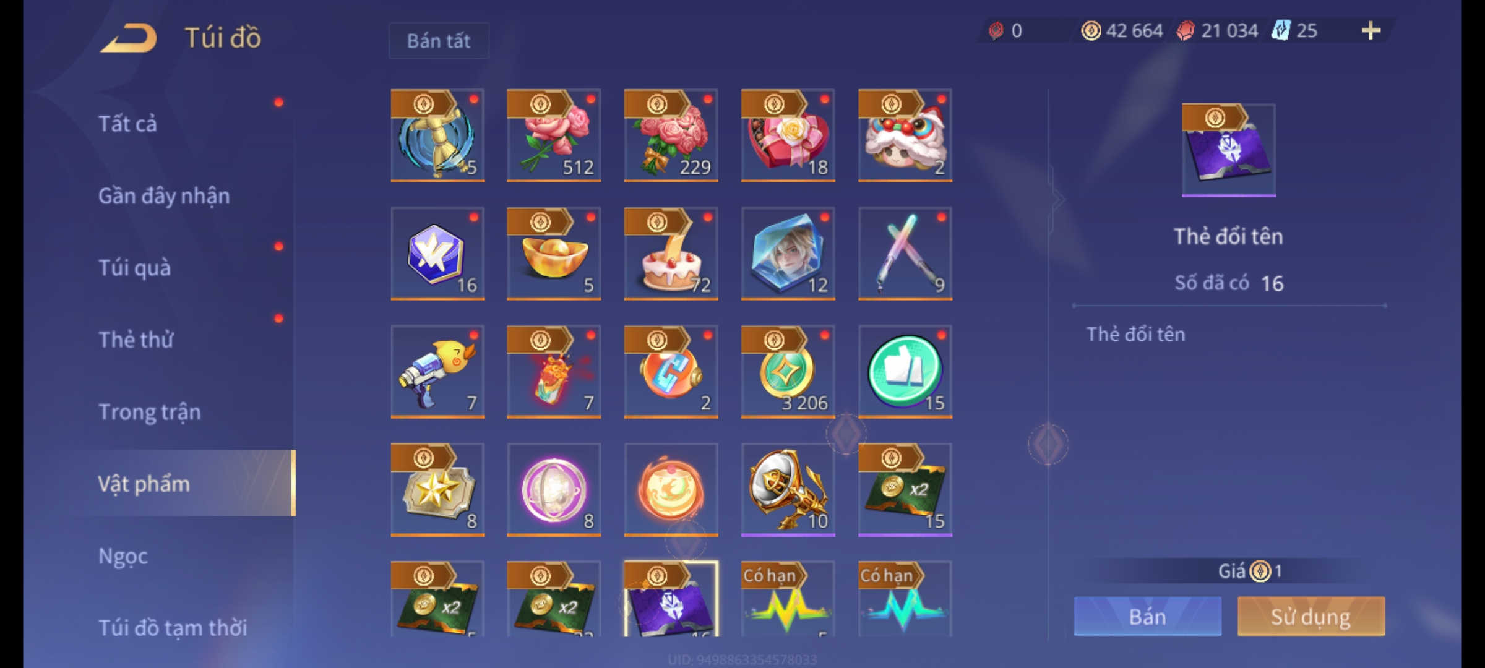Image resolution: width=1485 pixels, height=668 pixels.
Task: Pick the birthday cake item with 72
Action: pos(671,254)
